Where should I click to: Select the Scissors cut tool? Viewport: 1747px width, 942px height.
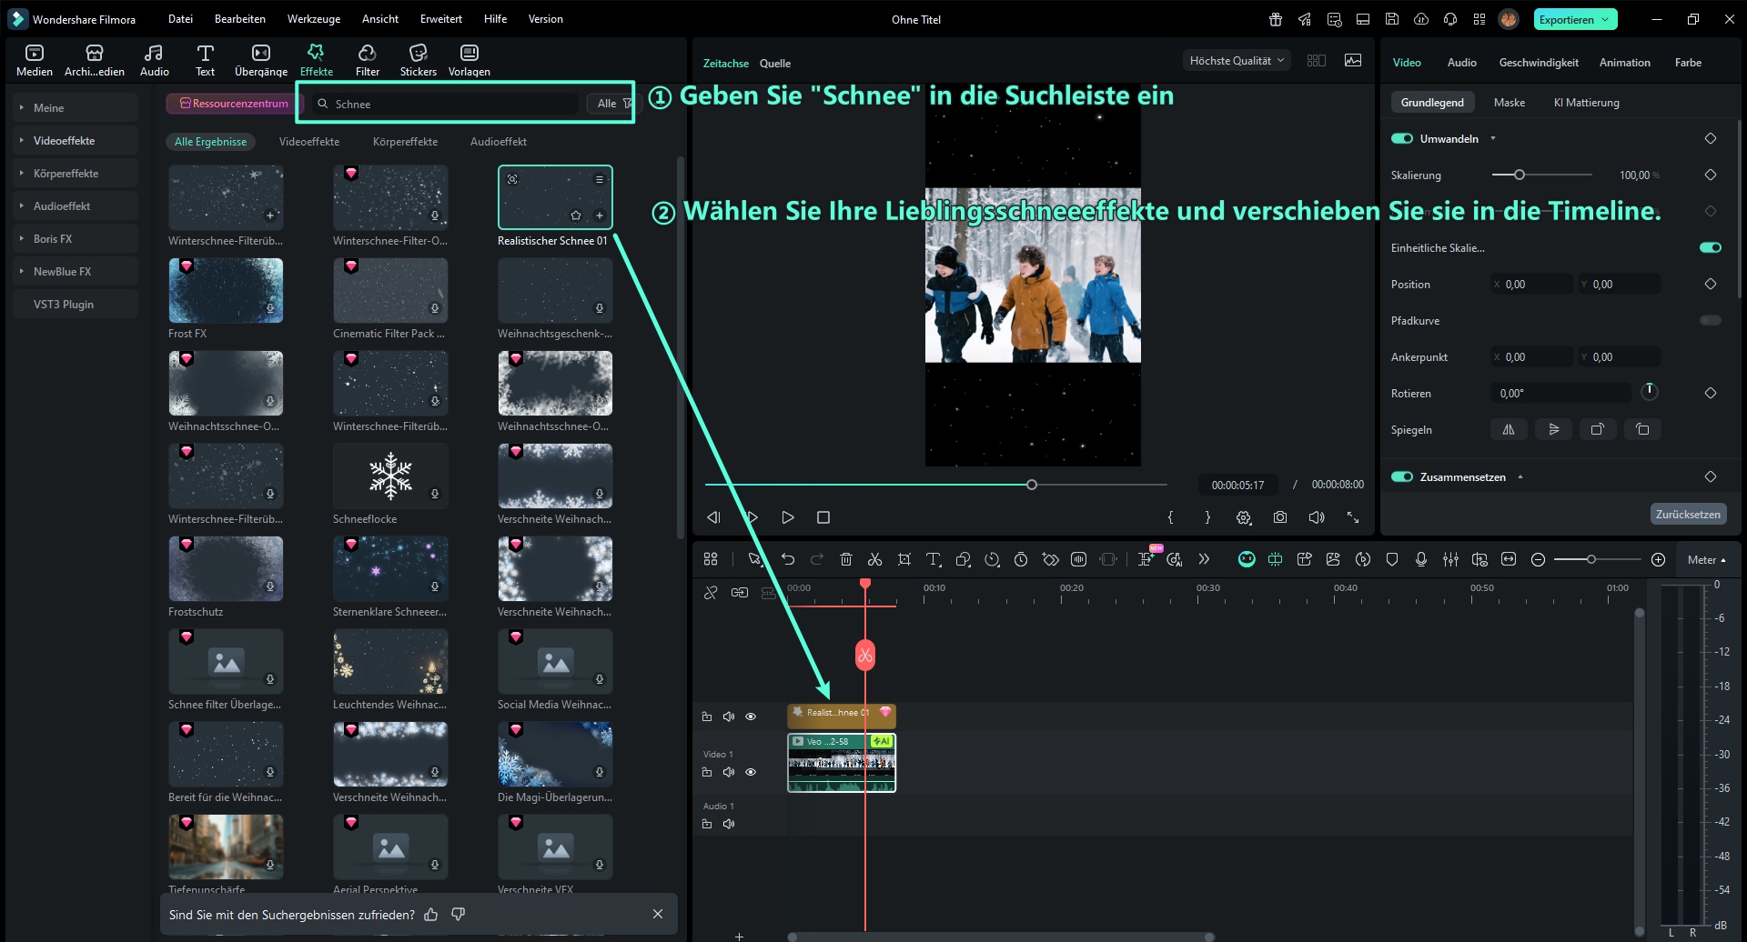pos(875,559)
